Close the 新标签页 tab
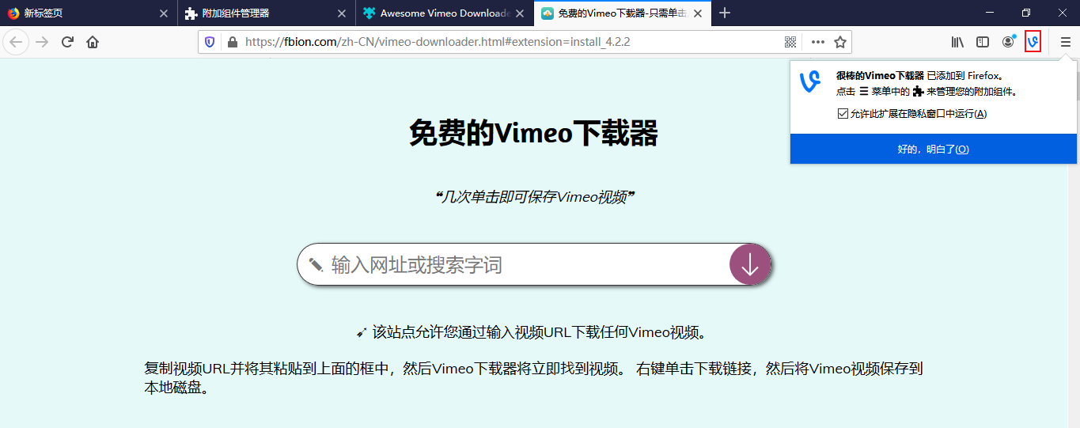The image size is (1080, 428). pos(164,13)
